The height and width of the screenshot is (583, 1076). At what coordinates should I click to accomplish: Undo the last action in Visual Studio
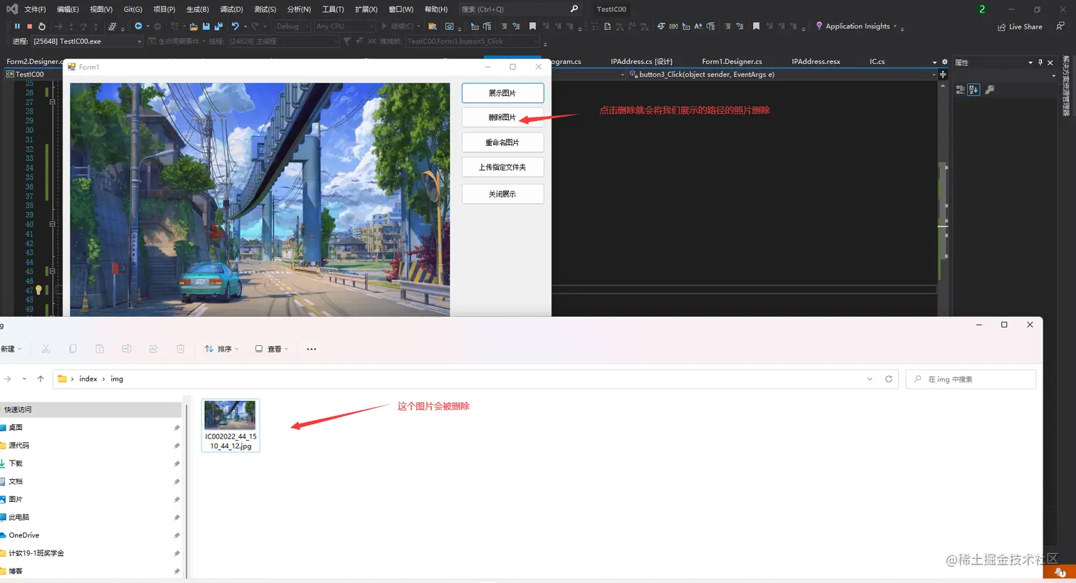coord(235,26)
